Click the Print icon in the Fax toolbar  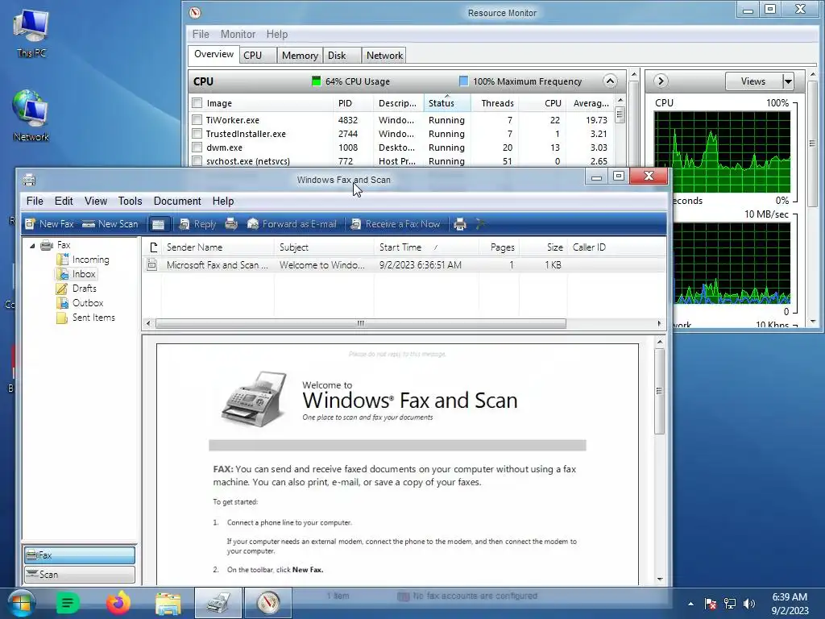tap(460, 224)
